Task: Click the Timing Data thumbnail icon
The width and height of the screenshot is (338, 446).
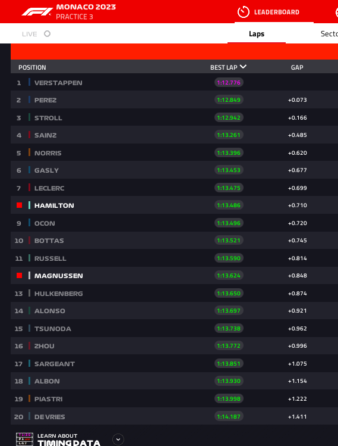Action: click(x=25, y=439)
